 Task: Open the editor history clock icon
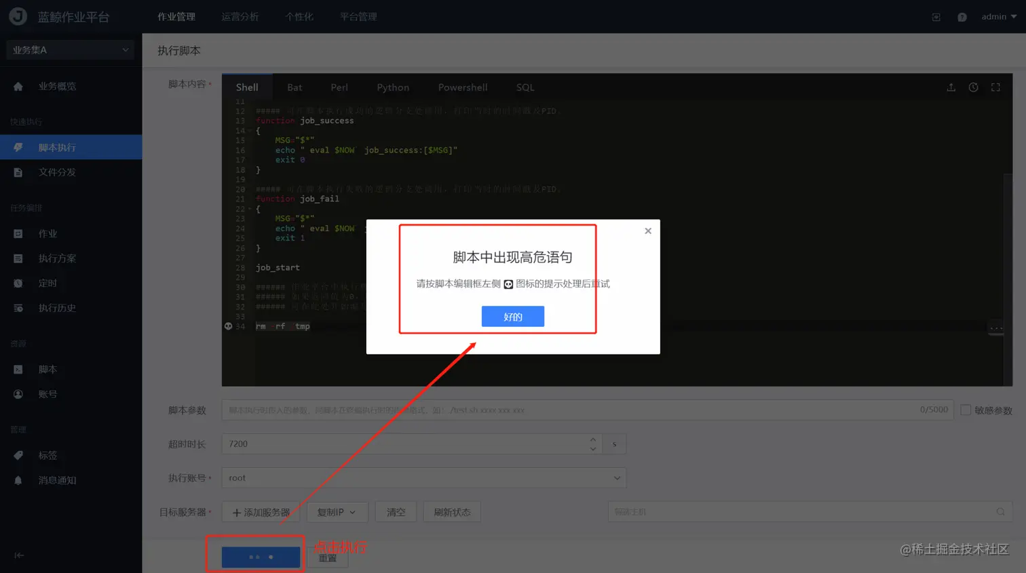[x=973, y=87]
